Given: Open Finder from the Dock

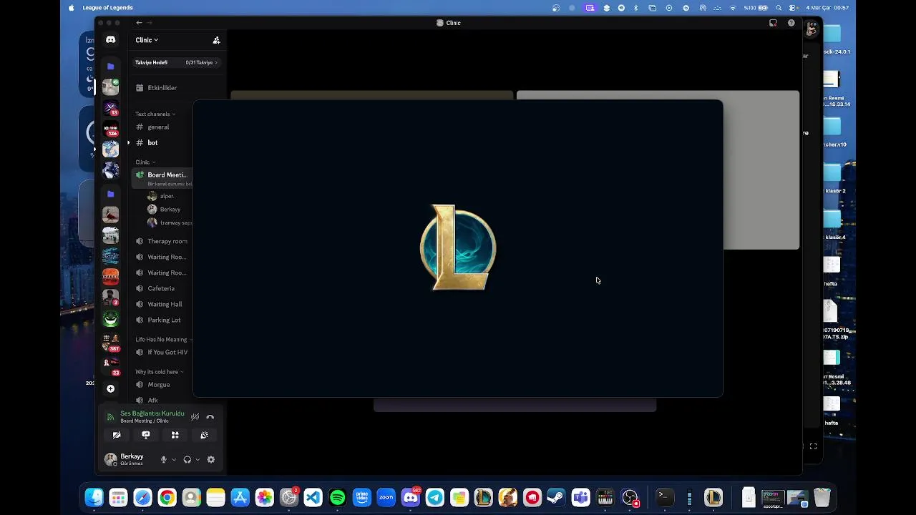Looking at the screenshot, I should (x=94, y=497).
